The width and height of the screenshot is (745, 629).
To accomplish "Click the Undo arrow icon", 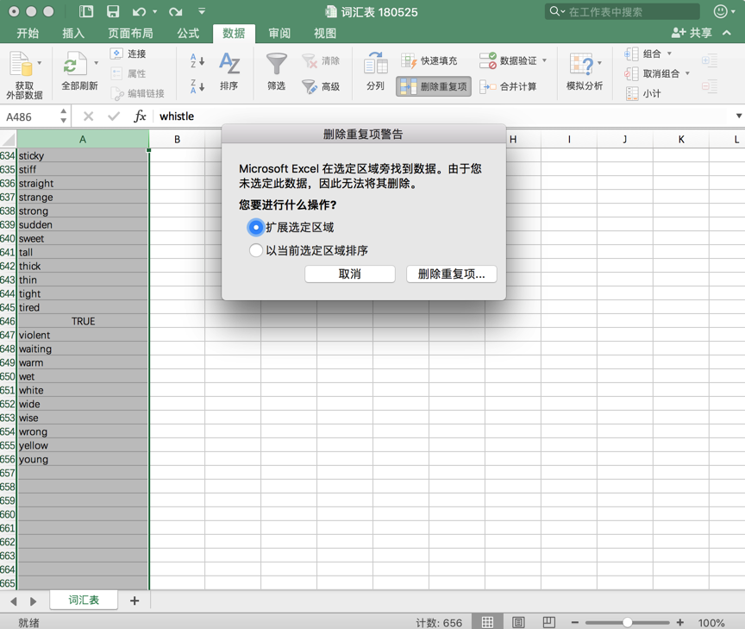I will (139, 12).
